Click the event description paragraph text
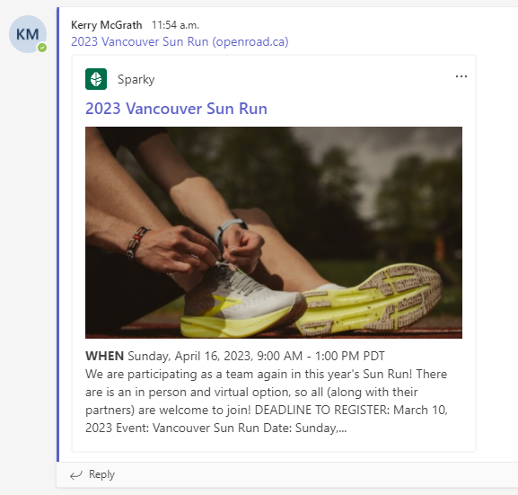This screenshot has height=495, width=518. click(x=267, y=401)
